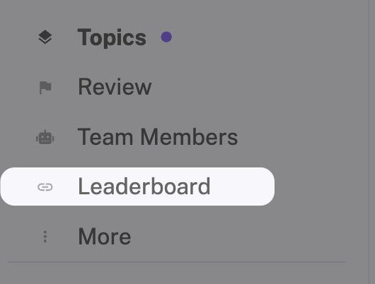Click empty row space right of Review
Image resolution: width=375 pixels, height=284 pixels.
tap(258, 87)
